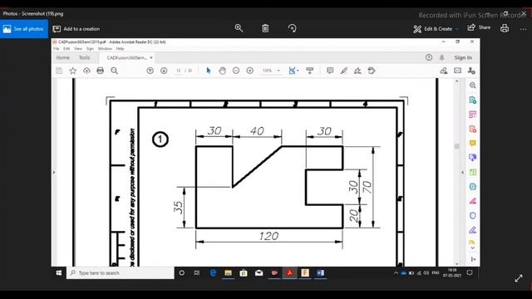Choose the hand pan tool
The height and width of the screenshot is (299, 532).
[222, 71]
